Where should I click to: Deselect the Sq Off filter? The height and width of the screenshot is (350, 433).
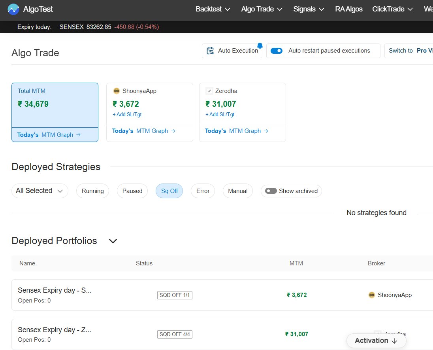click(169, 191)
